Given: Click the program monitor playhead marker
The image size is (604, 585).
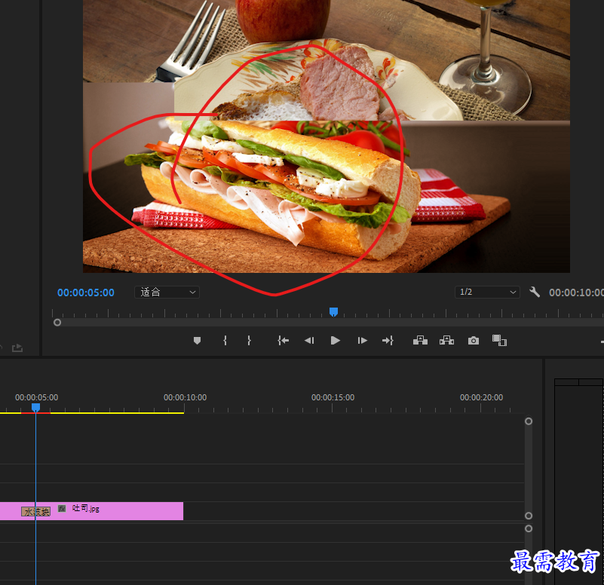Looking at the screenshot, I should (x=333, y=311).
